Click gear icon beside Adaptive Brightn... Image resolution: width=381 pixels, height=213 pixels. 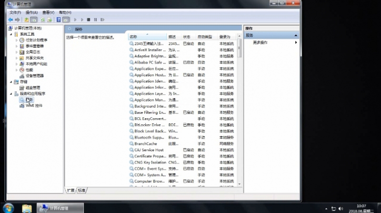131,56
